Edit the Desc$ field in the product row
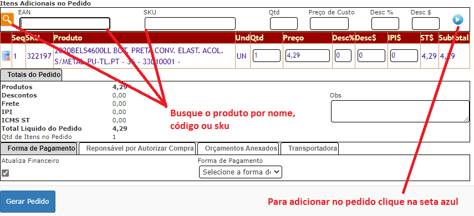474x216 pixels. [371, 56]
